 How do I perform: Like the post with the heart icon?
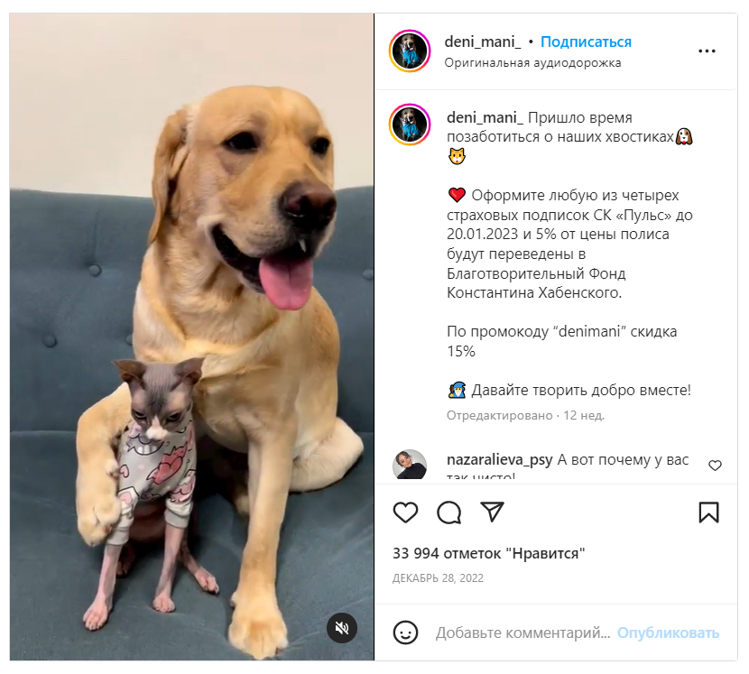[405, 512]
